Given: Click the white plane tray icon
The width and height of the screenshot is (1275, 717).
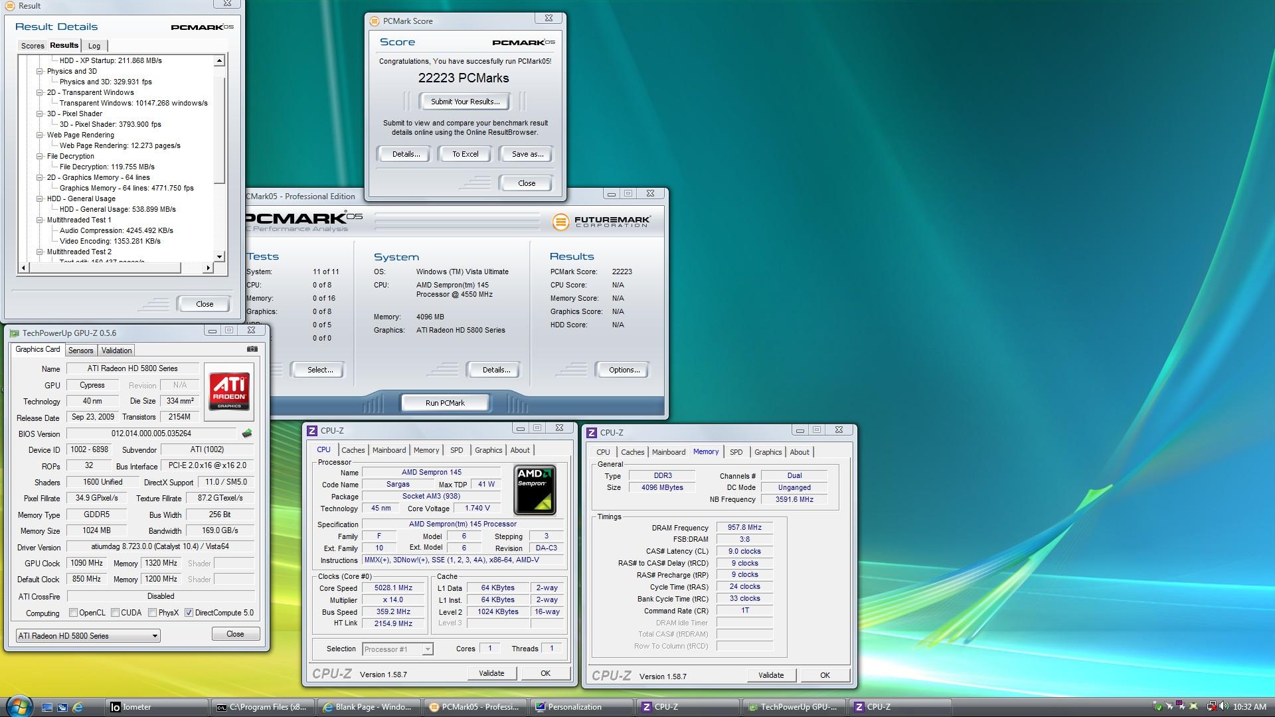Looking at the screenshot, I should (x=1169, y=707).
